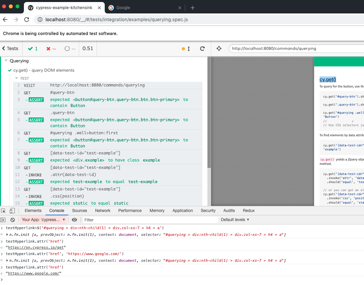The image size is (364, 285).
Task: Toggle auto-scrolling in Cypress runner
Action: [186, 49]
